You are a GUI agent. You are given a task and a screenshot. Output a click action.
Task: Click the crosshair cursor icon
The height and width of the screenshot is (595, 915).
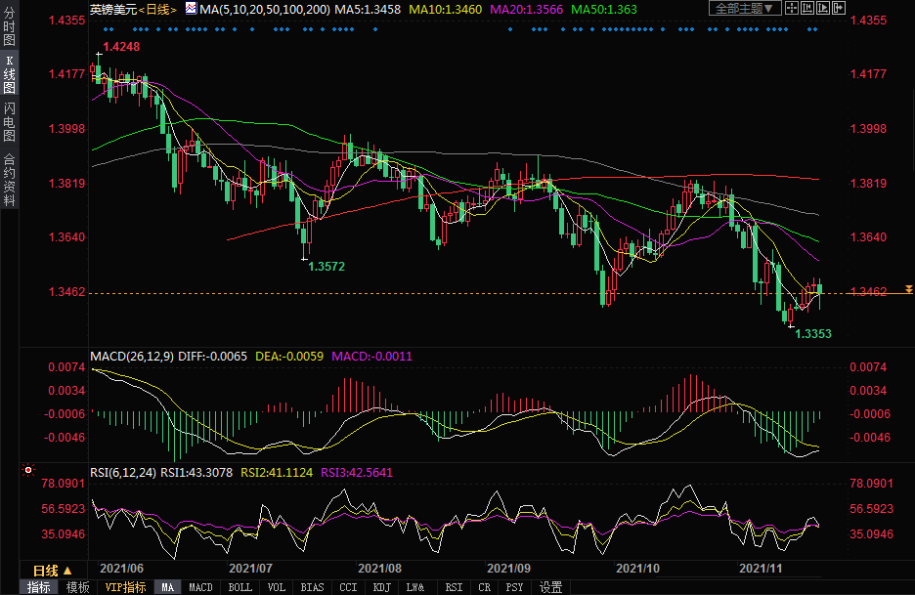point(790,9)
